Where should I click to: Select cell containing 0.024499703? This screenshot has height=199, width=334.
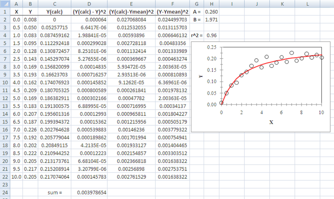click(x=172, y=20)
